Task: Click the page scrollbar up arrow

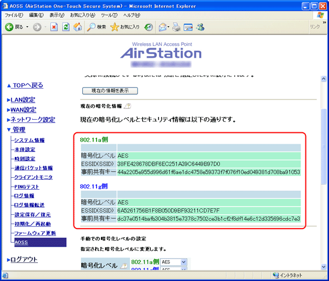Action: pos(324,79)
